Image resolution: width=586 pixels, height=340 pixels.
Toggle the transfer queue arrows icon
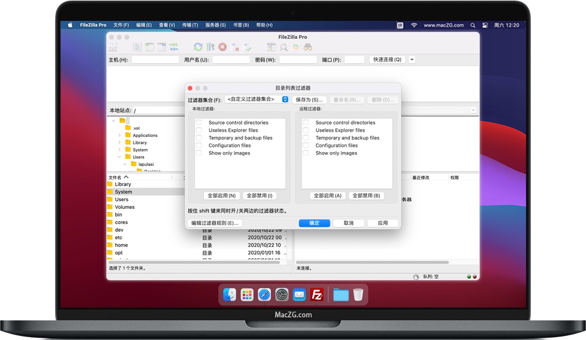pos(174,47)
